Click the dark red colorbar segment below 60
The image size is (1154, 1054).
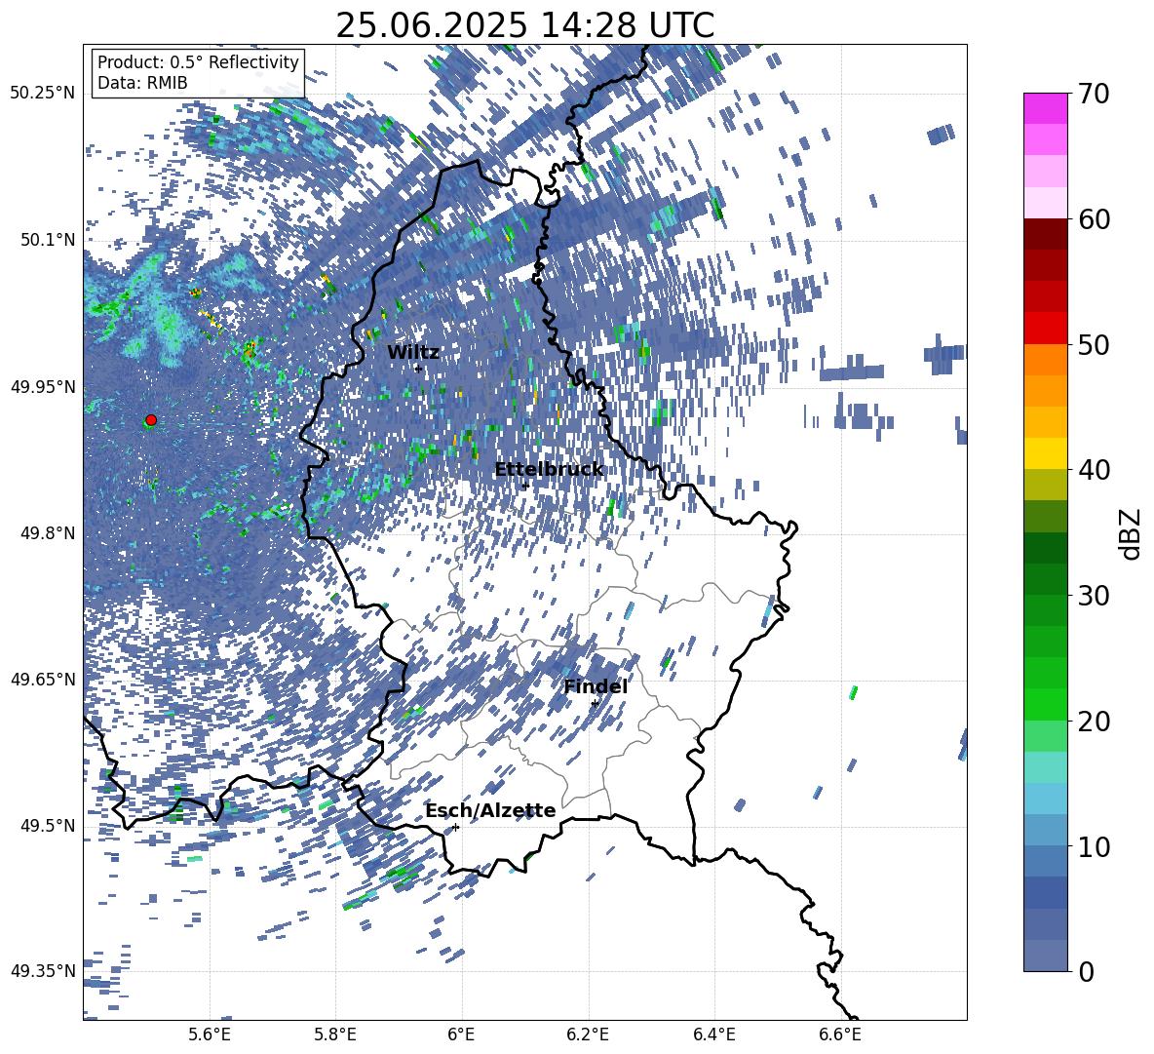pos(1046,234)
